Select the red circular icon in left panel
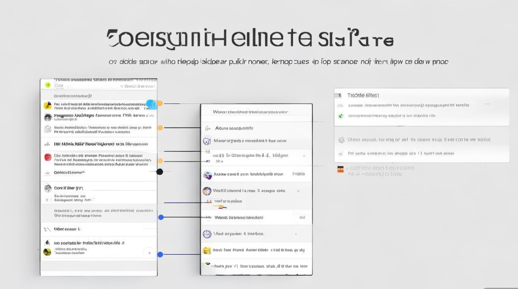The width and height of the screenshot is (518, 289). point(48,157)
